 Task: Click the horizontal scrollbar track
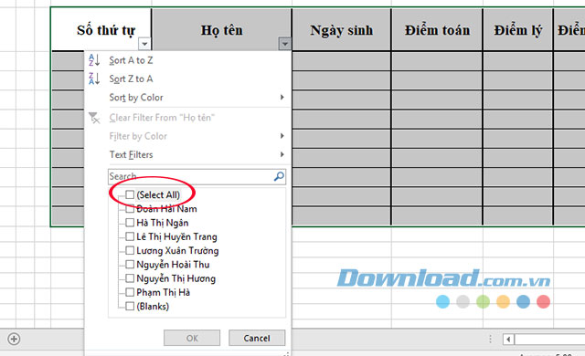tap(549, 340)
